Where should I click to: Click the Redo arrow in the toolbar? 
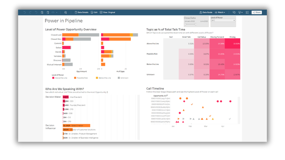tap(30, 12)
